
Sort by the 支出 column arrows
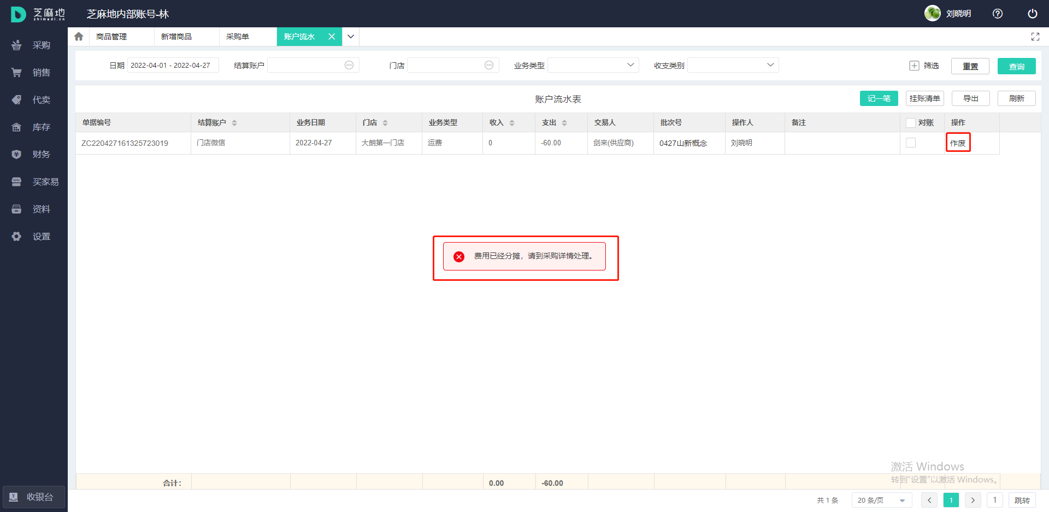click(564, 123)
